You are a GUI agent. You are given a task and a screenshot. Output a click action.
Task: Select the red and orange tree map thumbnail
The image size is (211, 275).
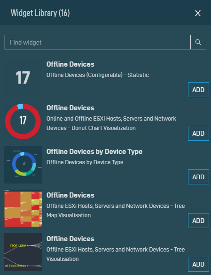point(23,208)
